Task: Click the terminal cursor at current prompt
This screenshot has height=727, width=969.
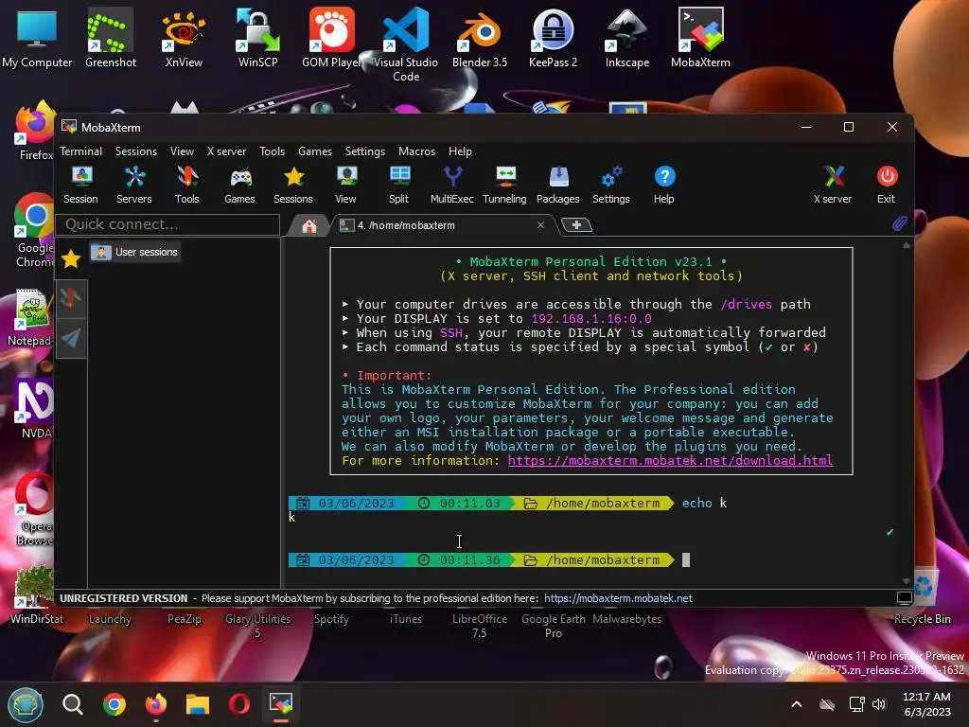Action: (x=686, y=560)
